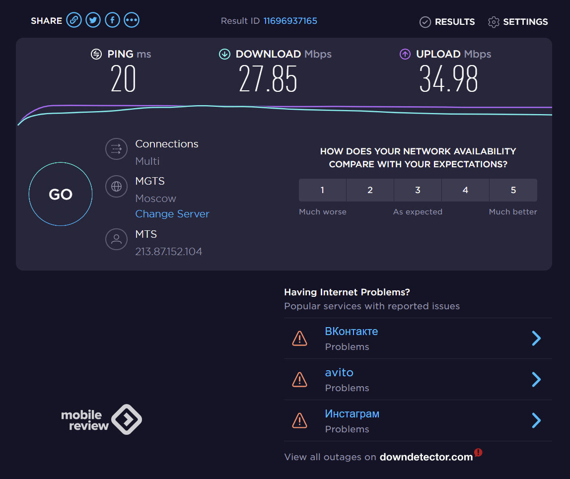Toggle the Multi connections mode

pos(147,161)
